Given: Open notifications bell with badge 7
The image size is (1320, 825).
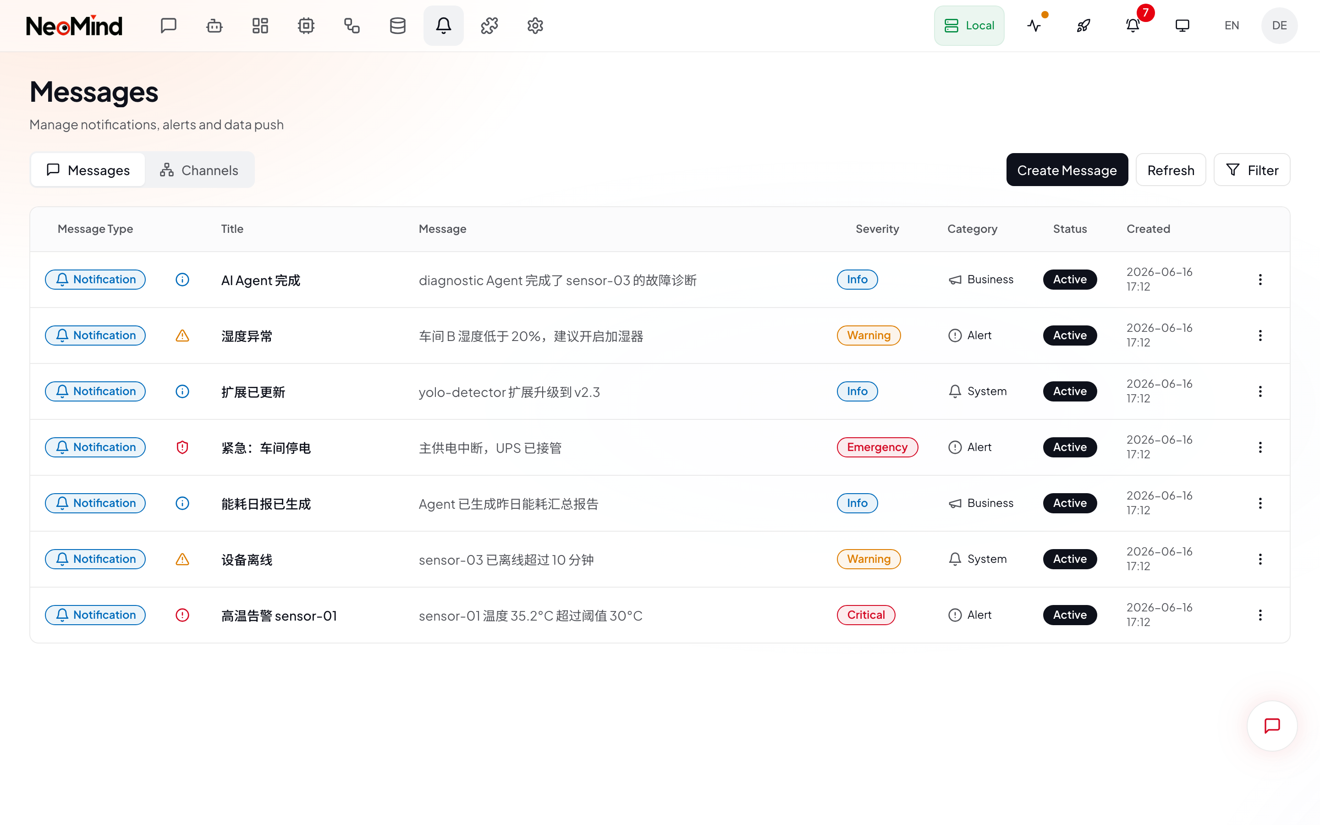Looking at the screenshot, I should tap(1133, 26).
